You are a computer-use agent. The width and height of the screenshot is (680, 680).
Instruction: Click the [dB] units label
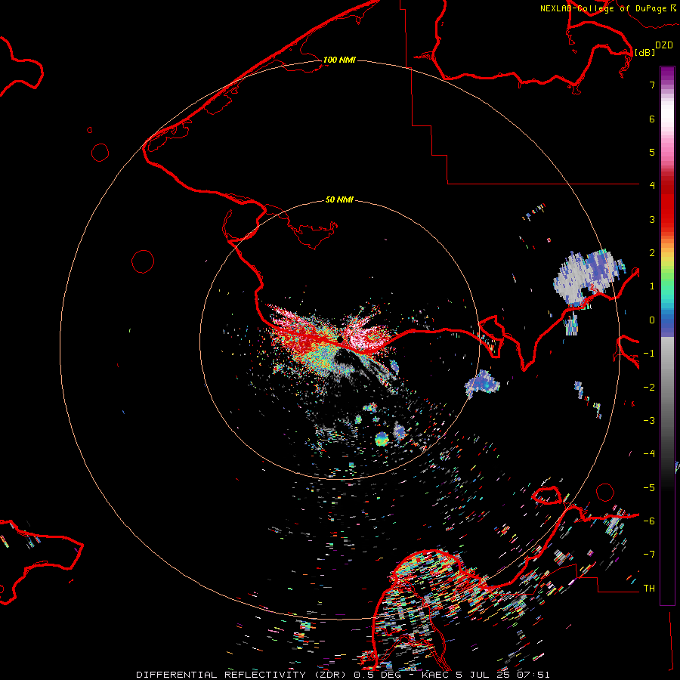pyautogui.click(x=644, y=52)
